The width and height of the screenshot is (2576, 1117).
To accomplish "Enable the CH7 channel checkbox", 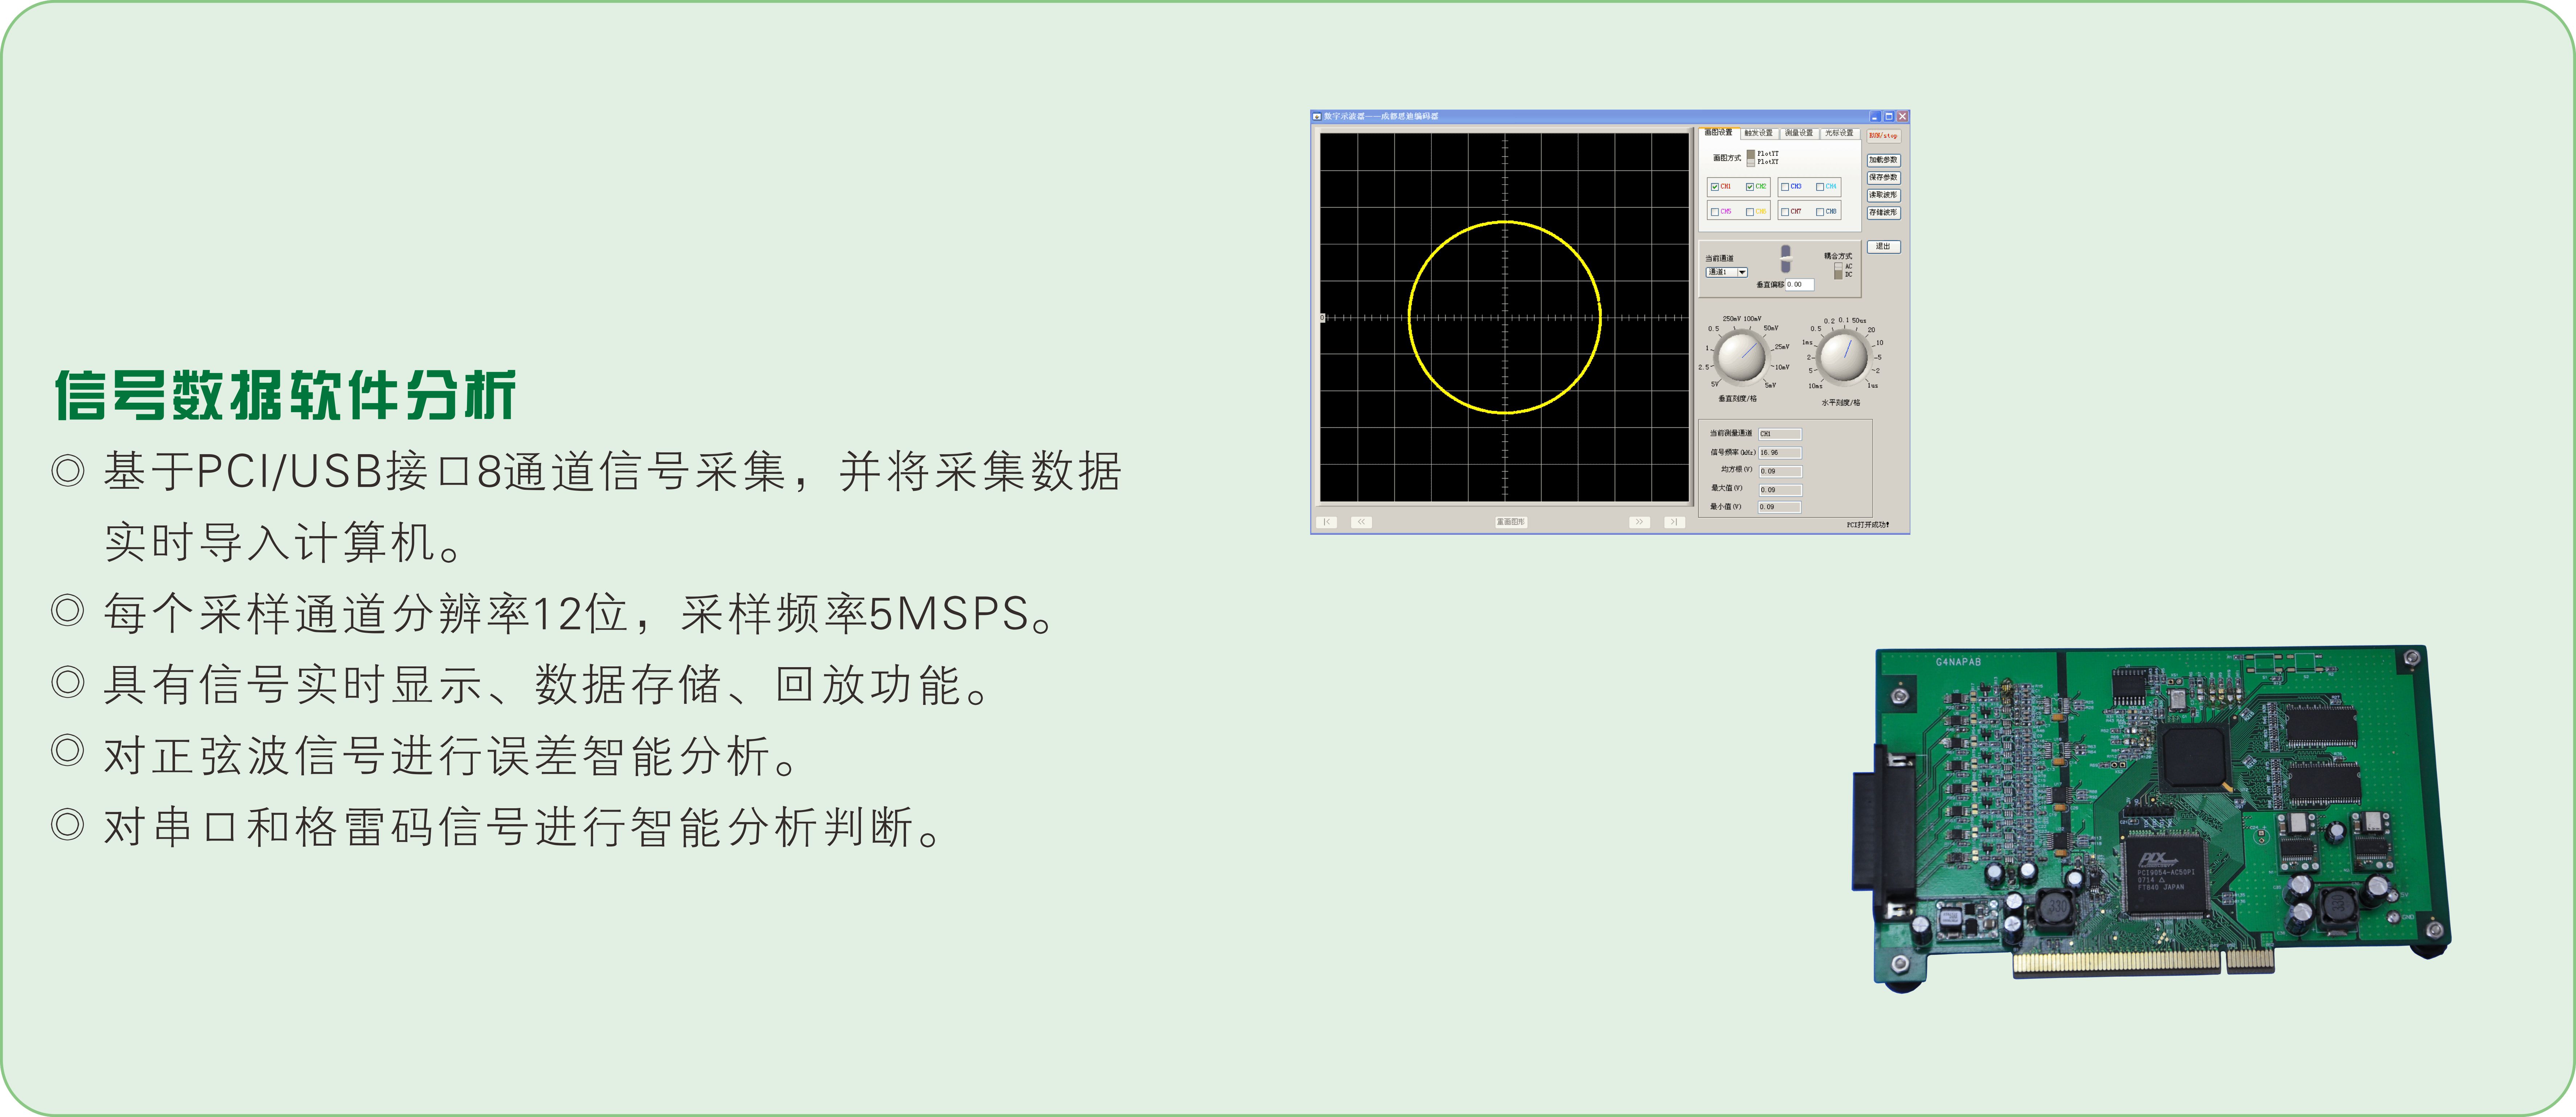I will tap(1785, 212).
